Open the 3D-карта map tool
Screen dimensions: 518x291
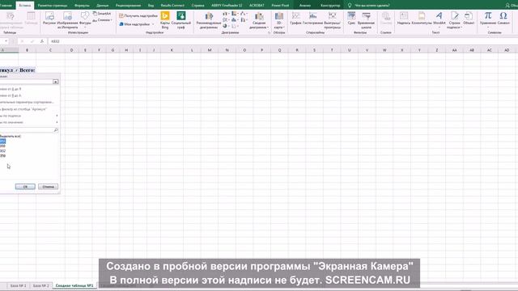pos(278,20)
